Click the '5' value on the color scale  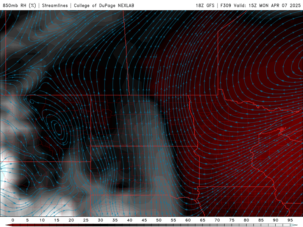click(x=27, y=220)
